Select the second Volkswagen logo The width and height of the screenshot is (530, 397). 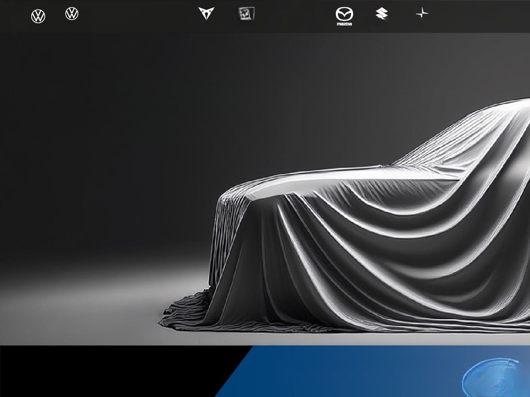72,14
